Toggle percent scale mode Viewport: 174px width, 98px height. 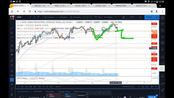pos(139,87)
